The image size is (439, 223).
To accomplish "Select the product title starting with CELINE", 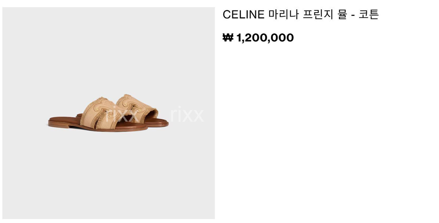I will (x=301, y=14).
